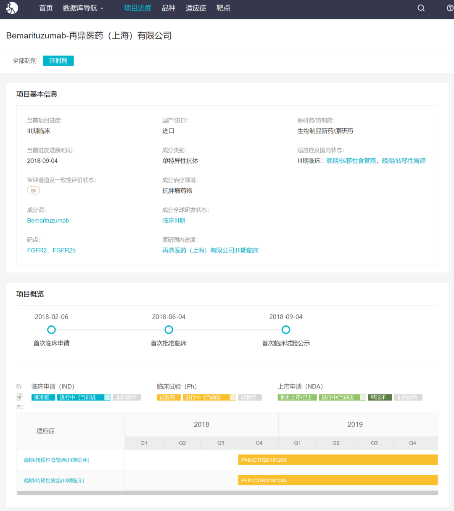Click the 生物制品新药/原研药 value
This screenshot has height=511, width=454.
coord(325,131)
